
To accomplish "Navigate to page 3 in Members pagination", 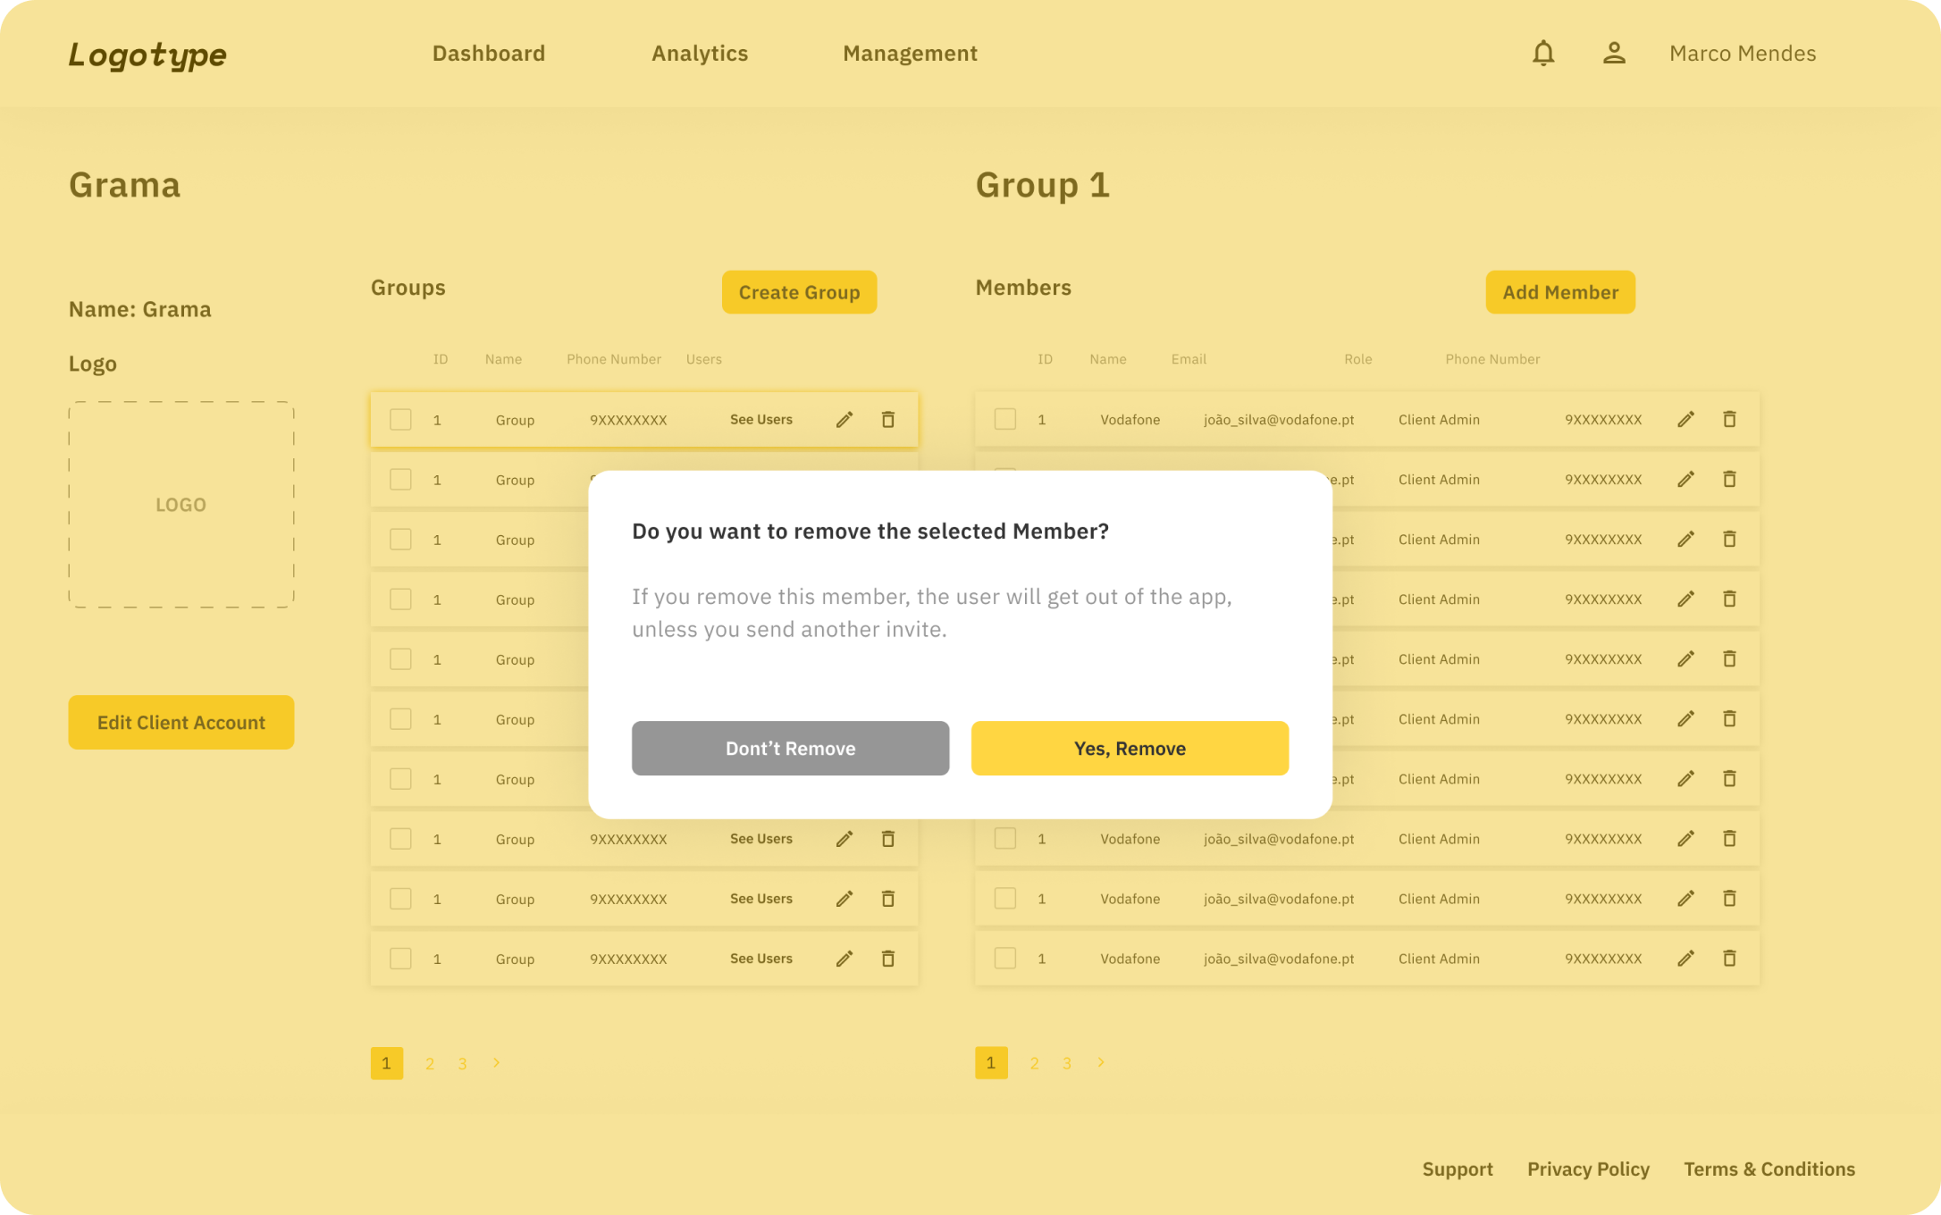I will (x=1066, y=1062).
